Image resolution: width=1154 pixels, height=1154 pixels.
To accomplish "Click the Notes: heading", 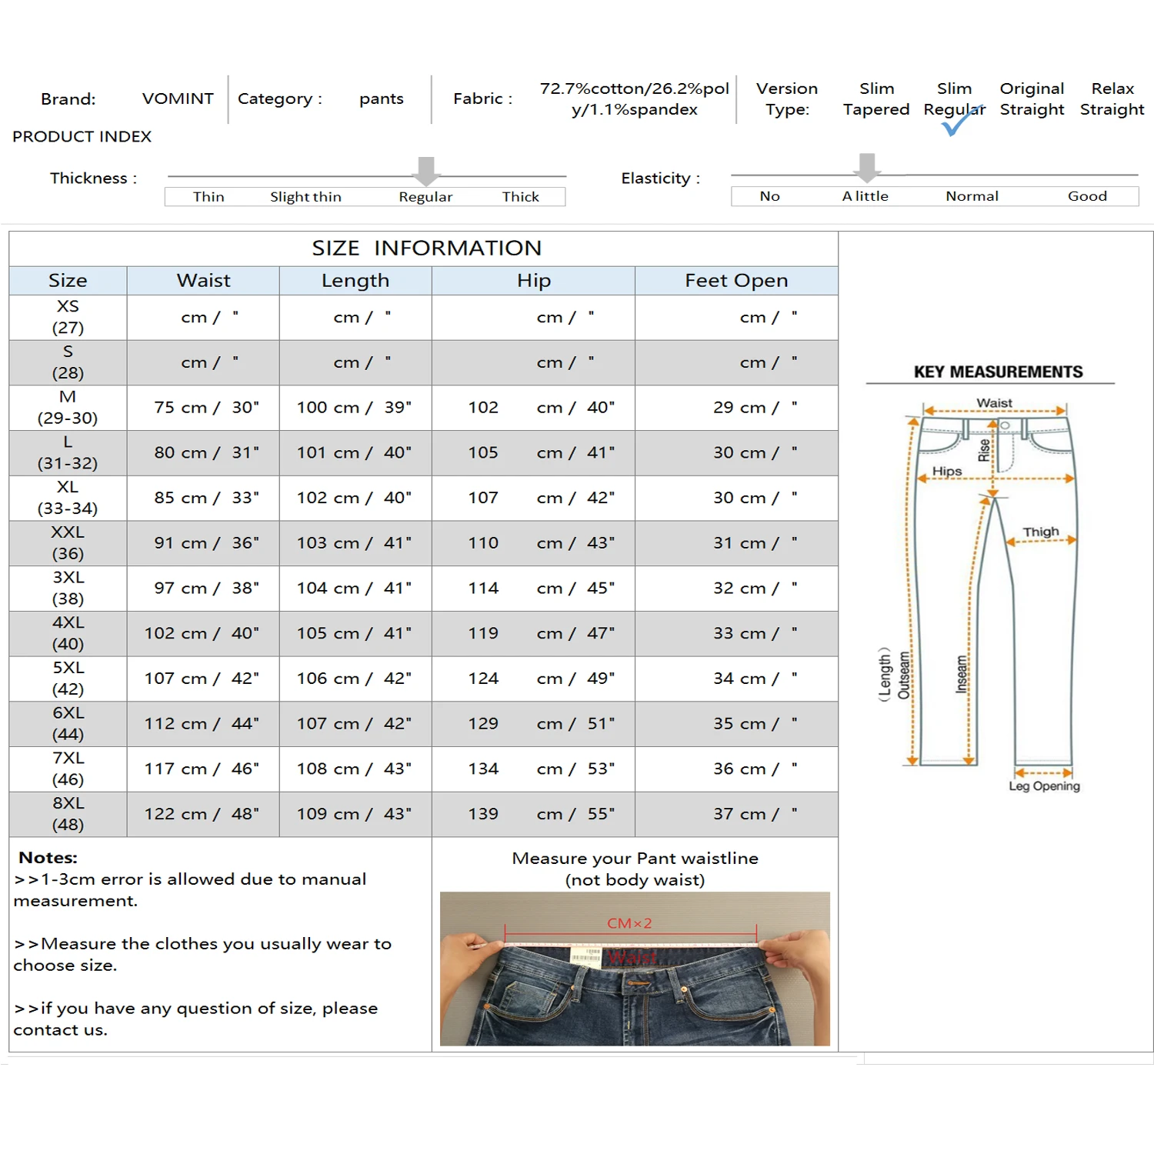I will tap(48, 858).
